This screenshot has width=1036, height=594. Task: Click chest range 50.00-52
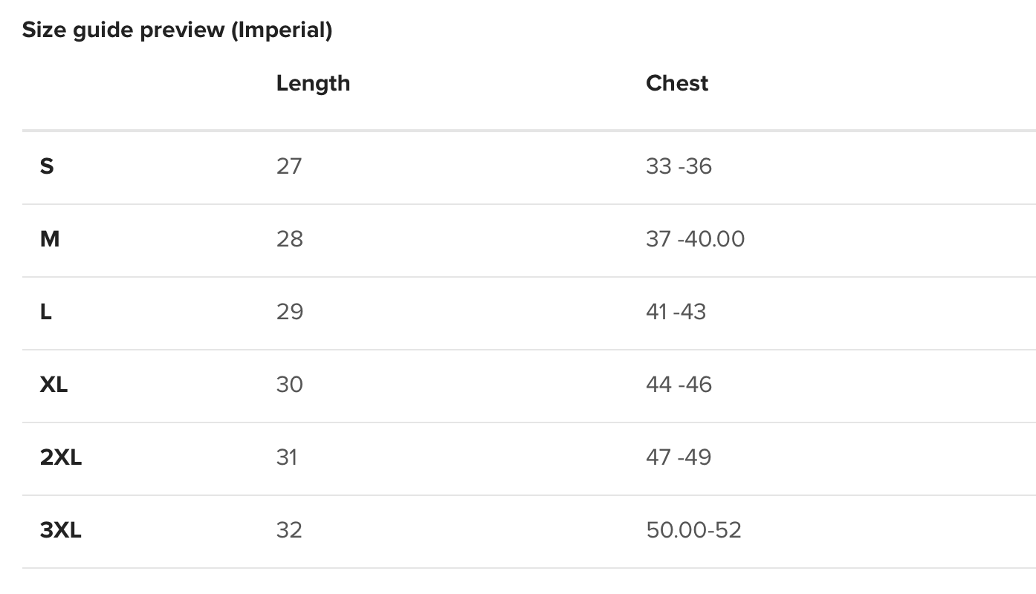point(693,530)
